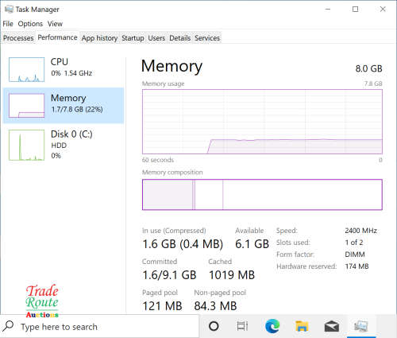Screen dimensions: 397x338
Task: Click the Cortana circle icon
Action: click(x=214, y=326)
